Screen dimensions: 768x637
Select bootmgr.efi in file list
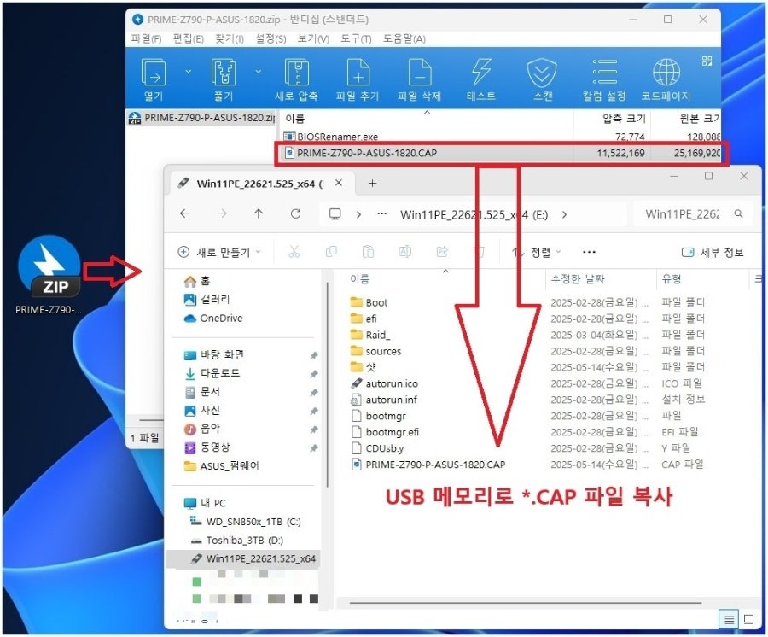point(385,432)
